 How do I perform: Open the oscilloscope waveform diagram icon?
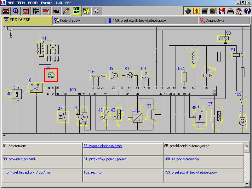[x=76, y=11]
